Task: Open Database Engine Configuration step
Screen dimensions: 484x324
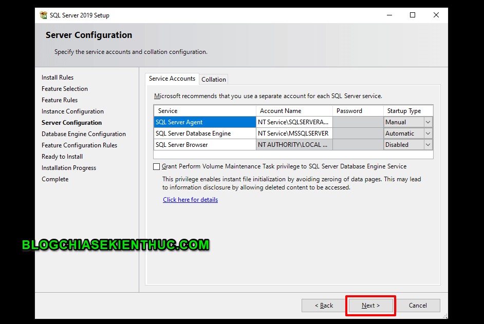Action: point(83,134)
